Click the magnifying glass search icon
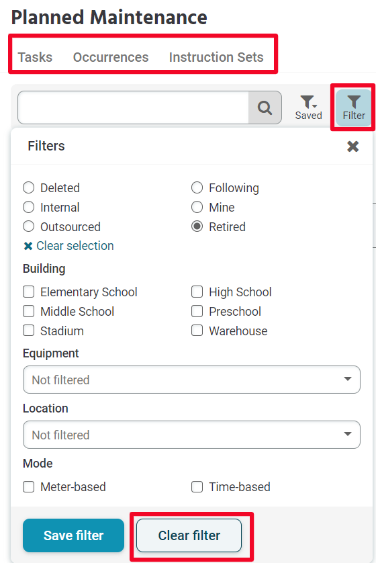Viewport: 376px width, 563px height. (265, 107)
